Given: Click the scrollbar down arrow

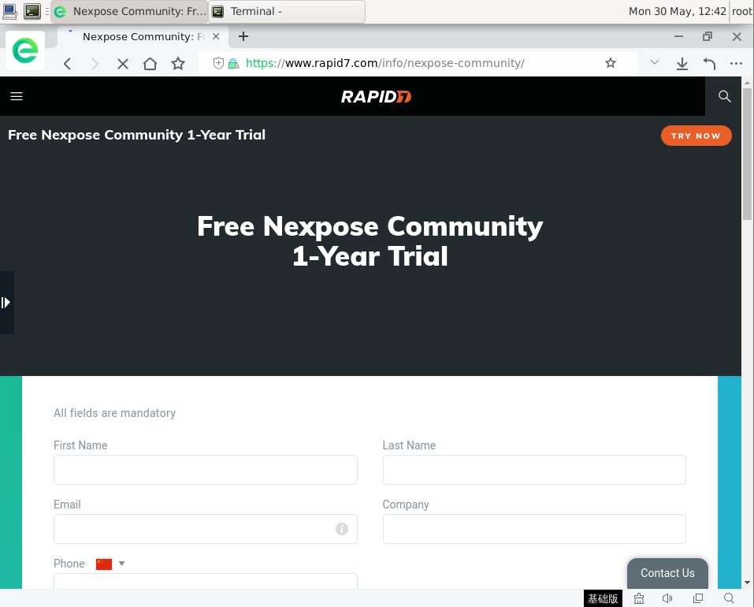Looking at the screenshot, I should coord(747,583).
